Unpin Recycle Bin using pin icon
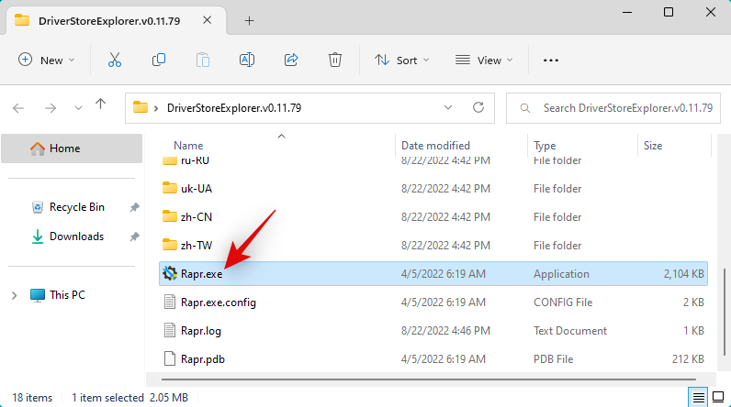This screenshot has height=407, width=731. 134,207
